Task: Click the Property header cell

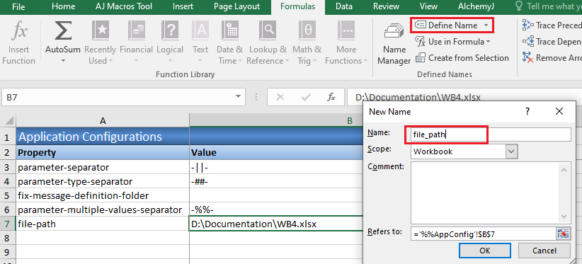Action: point(103,152)
